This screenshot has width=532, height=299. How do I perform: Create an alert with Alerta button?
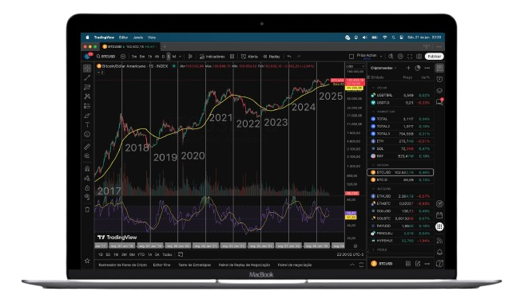(249, 57)
